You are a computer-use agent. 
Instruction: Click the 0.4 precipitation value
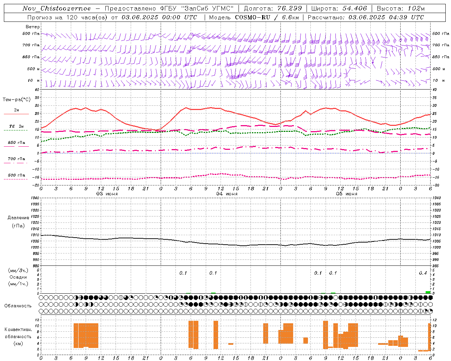(x=423, y=273)
